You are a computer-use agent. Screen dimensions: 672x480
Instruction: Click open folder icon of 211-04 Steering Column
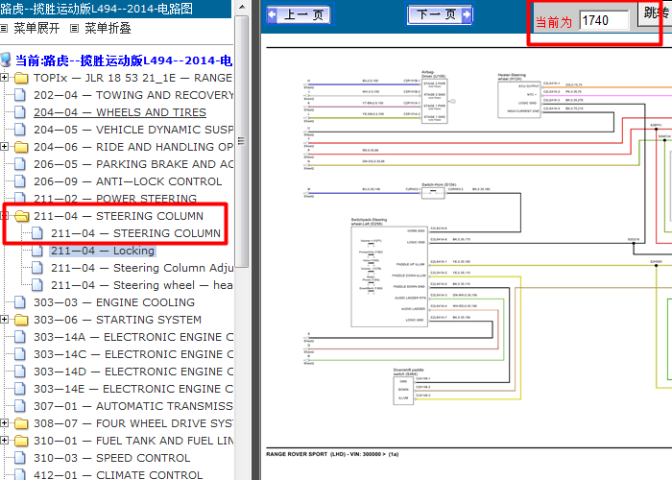21,216
